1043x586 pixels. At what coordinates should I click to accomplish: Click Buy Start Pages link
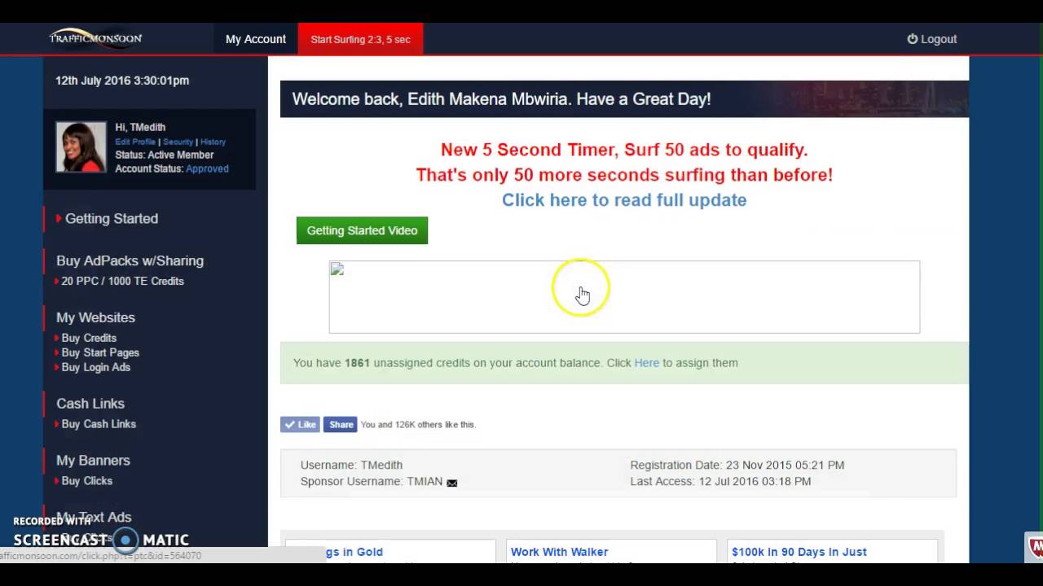[100, 352]
